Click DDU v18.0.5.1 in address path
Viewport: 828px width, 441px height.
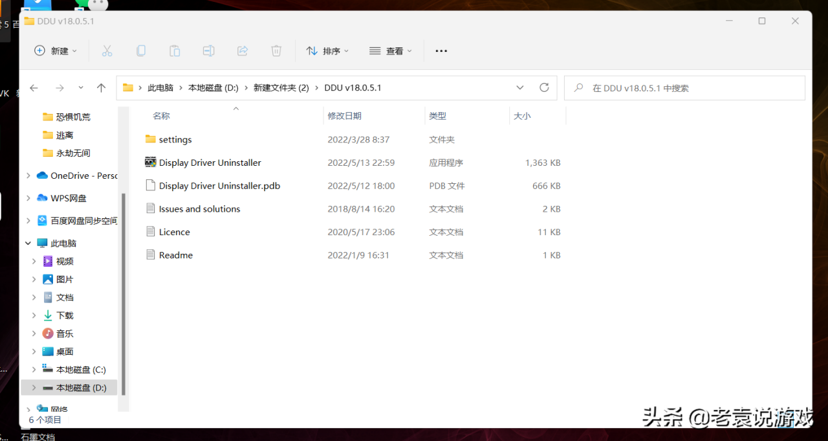[x=353, y=88]
